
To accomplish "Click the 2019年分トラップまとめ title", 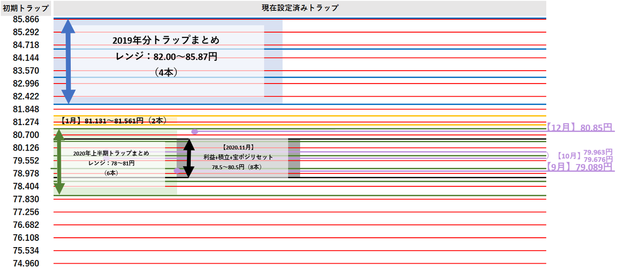I will pos(166,40).
